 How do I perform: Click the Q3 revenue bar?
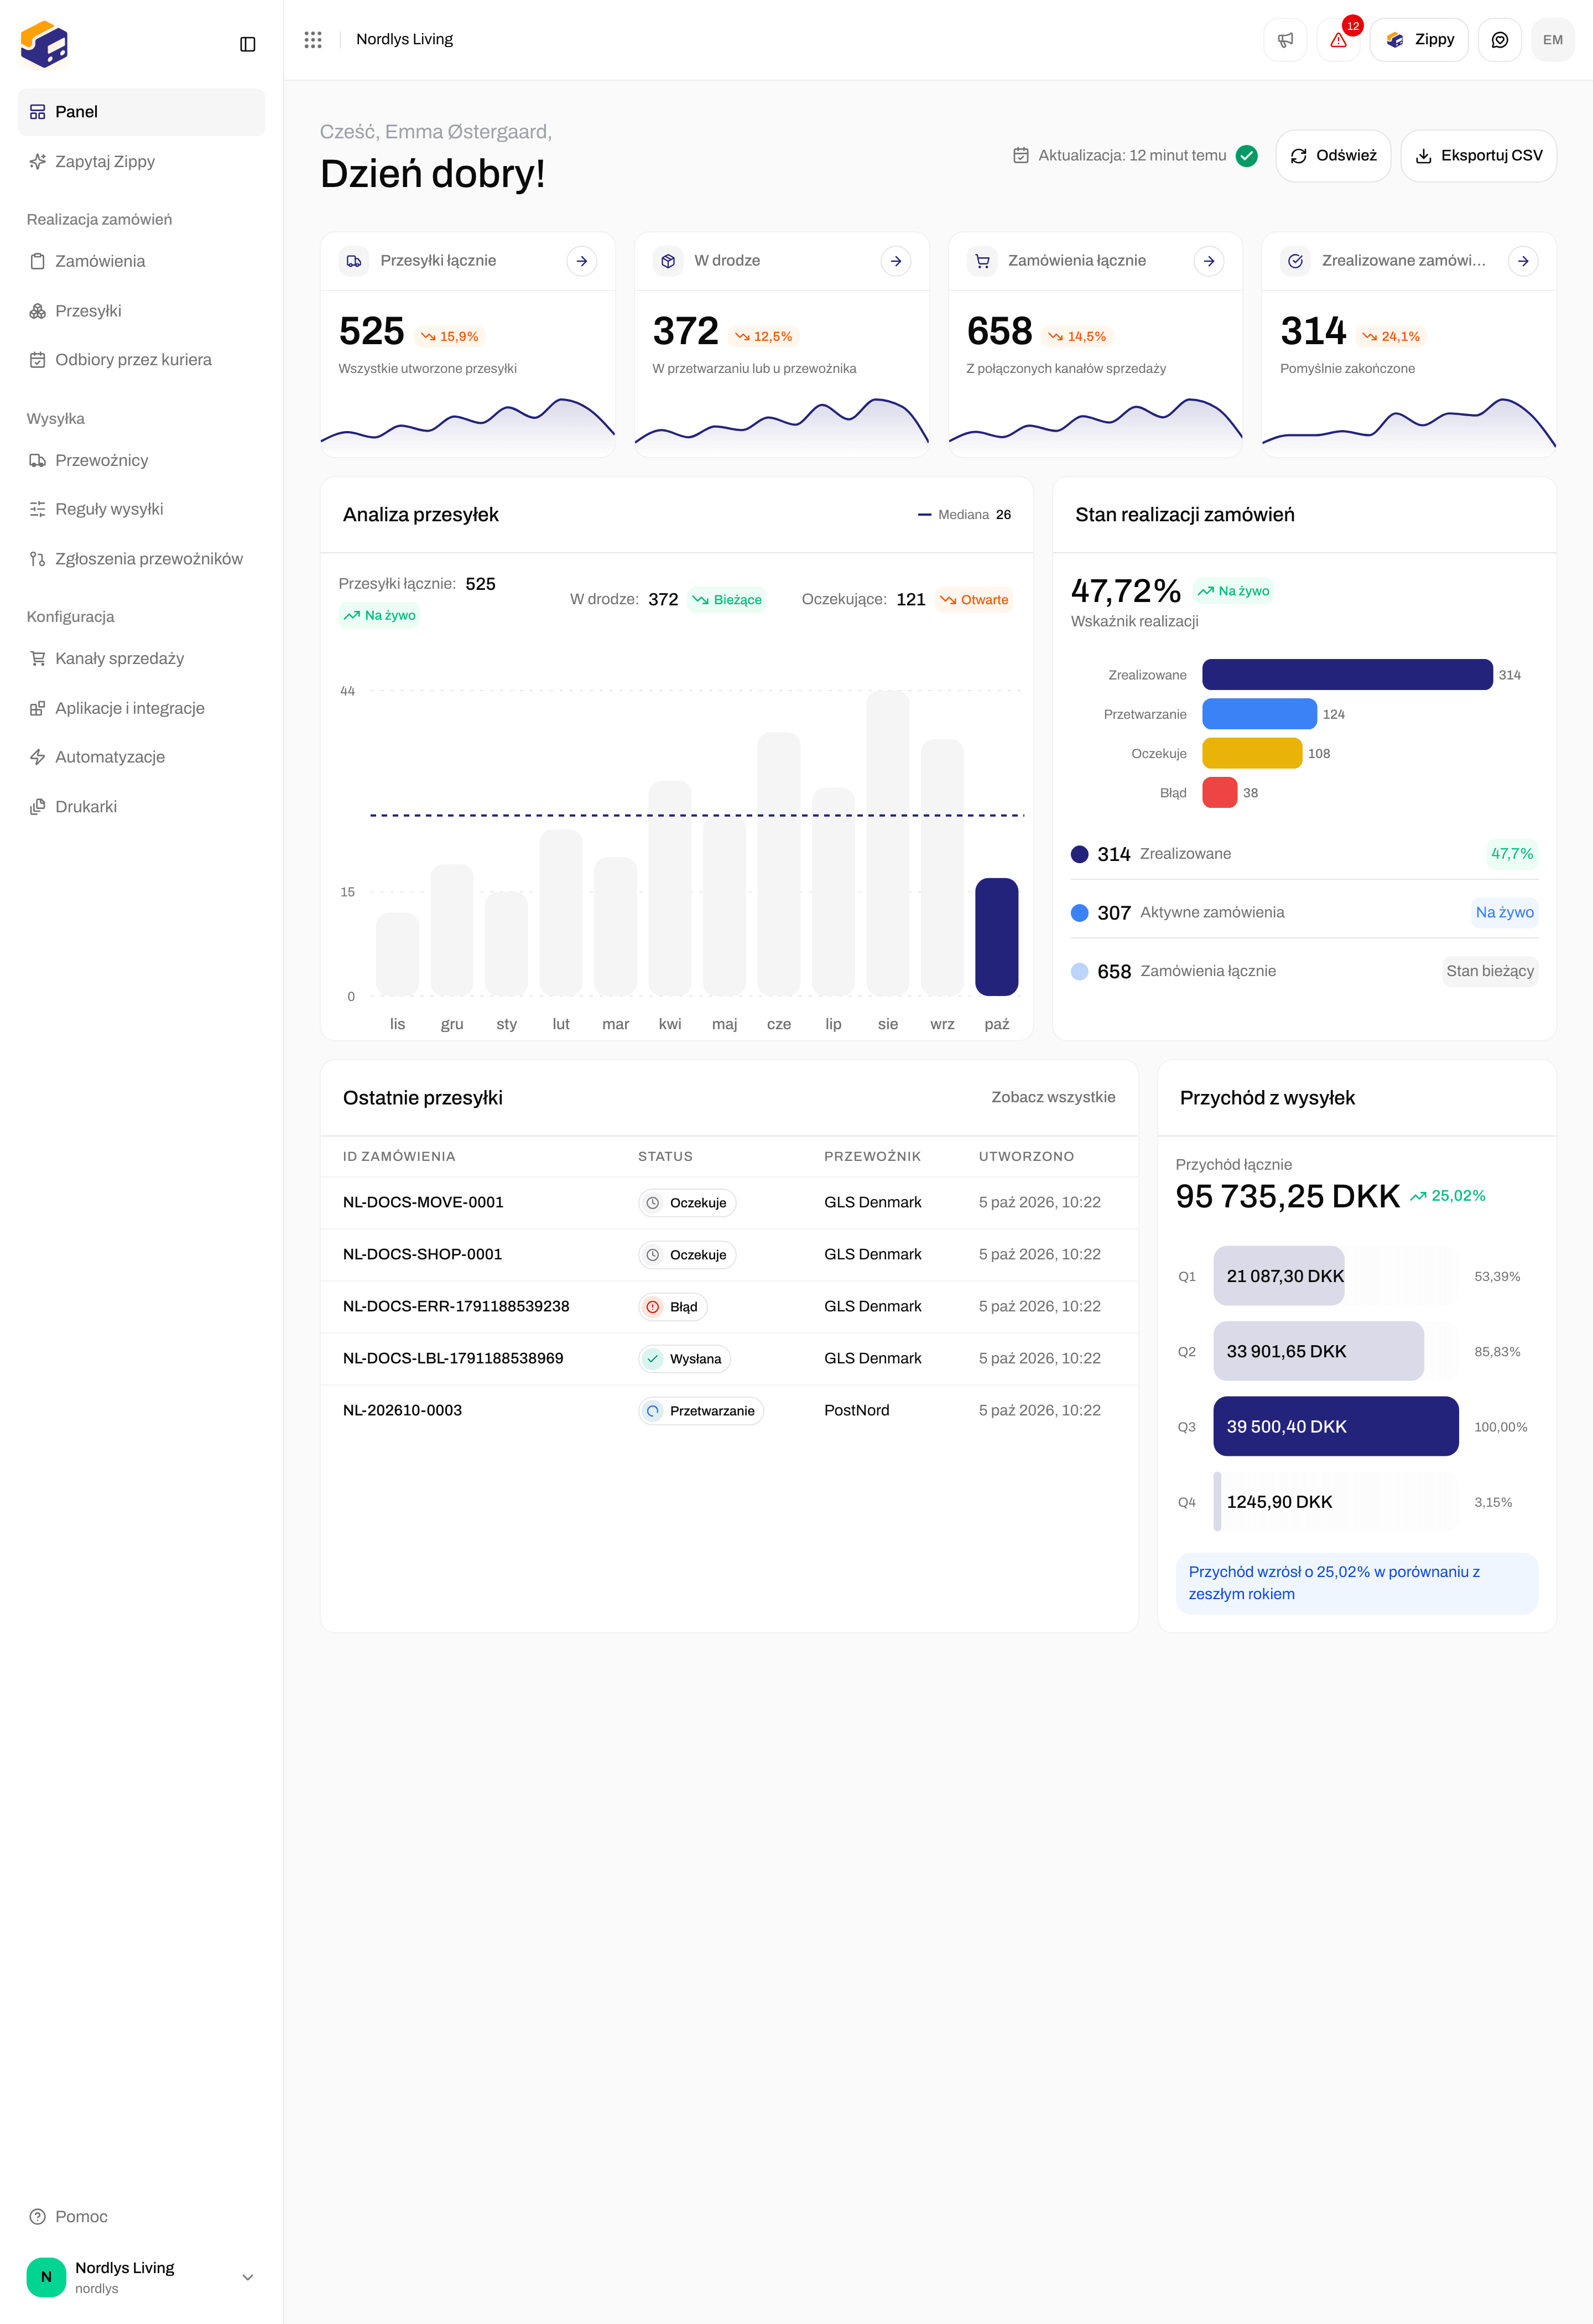coord(1335,1426)
